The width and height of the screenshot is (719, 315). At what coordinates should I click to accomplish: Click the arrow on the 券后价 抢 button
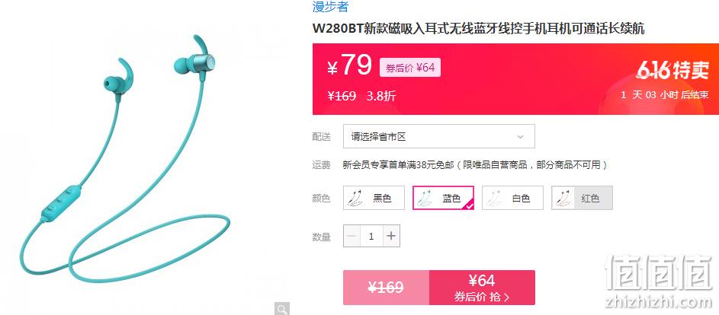(x=506, y=297)
